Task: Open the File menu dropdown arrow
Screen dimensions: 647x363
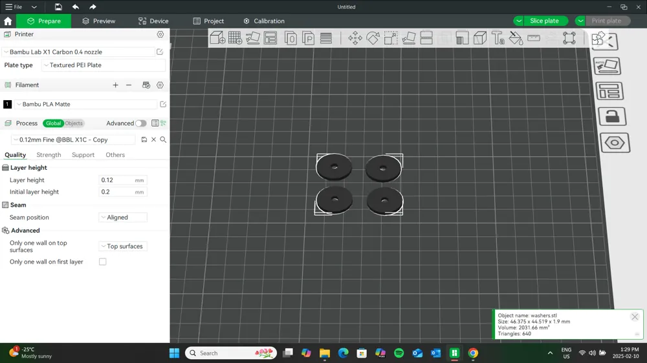Action: [x=34, y=7]
